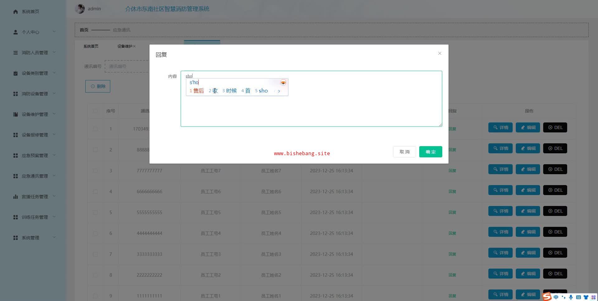Check the box for row 5

point(95,212)
